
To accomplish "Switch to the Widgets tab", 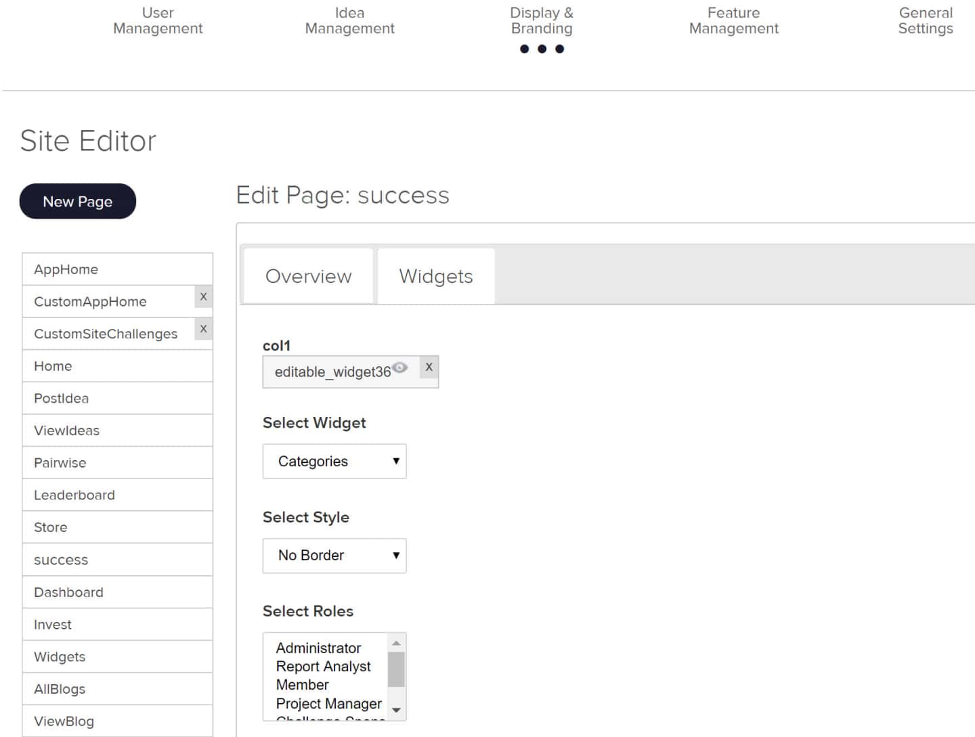I will click(x=436, y=276).
